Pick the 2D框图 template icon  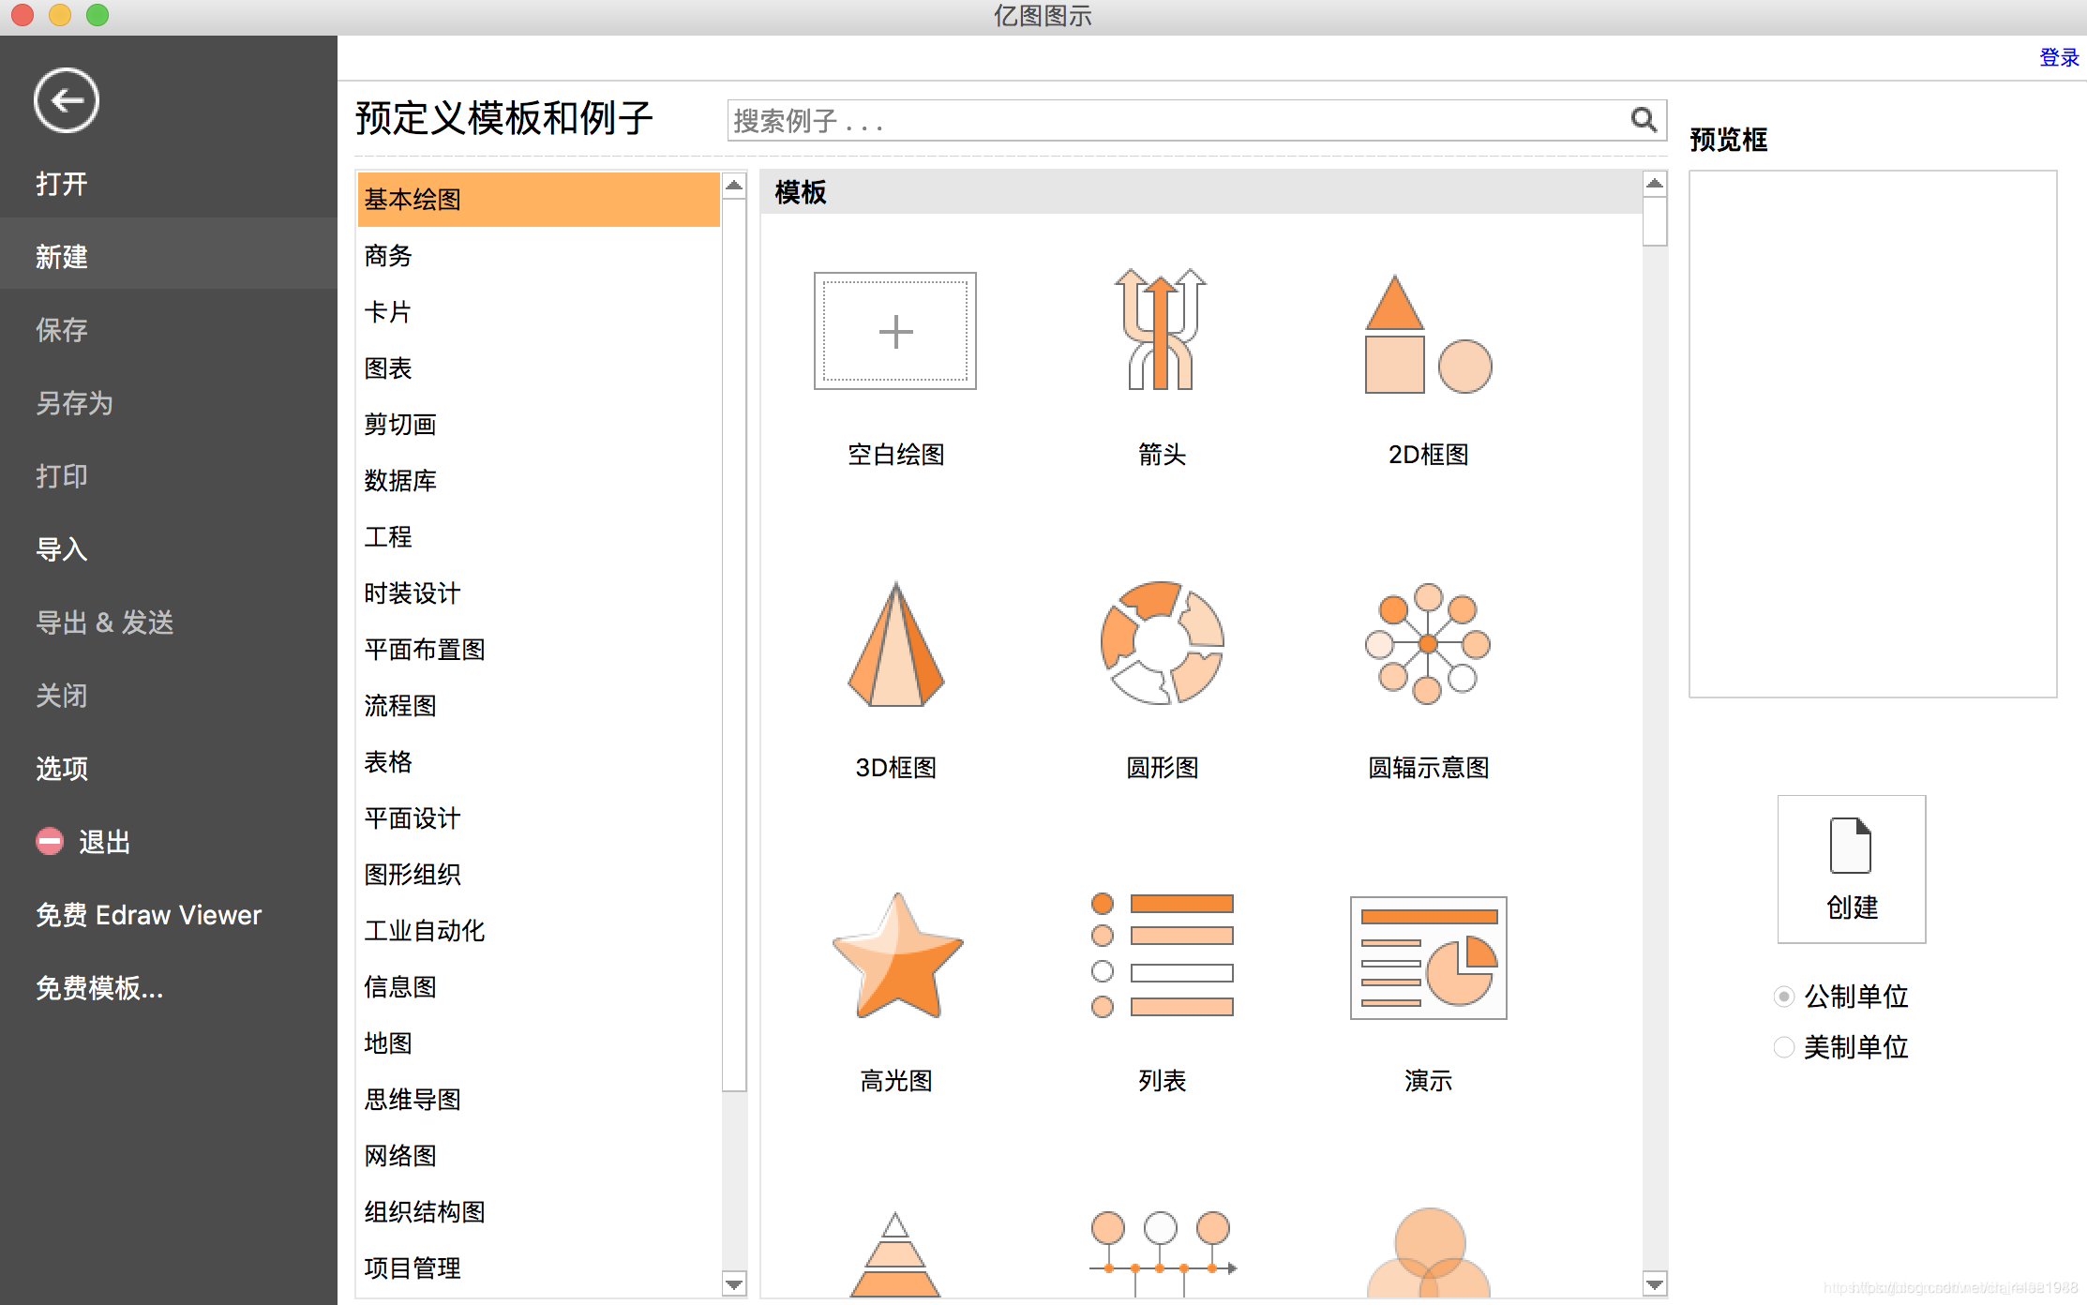pyautogui.click(x=1428, y=333)
